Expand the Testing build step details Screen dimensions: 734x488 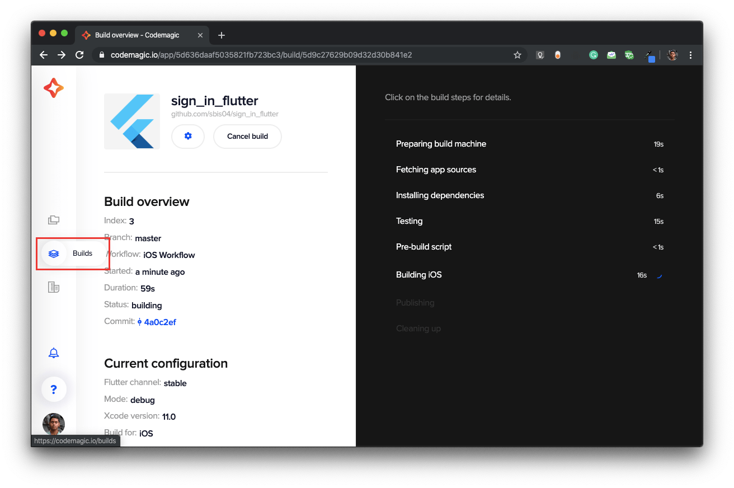529,220
